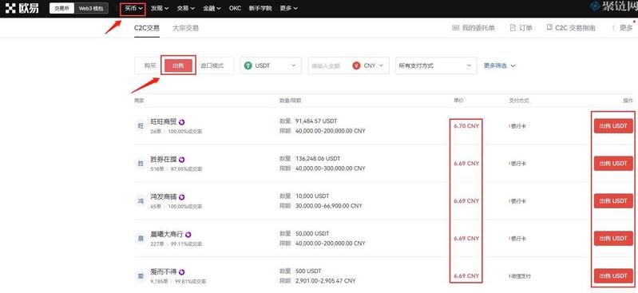
Task: Click 出售 USDT for 鸿发商铺
Action: point(613,201)
